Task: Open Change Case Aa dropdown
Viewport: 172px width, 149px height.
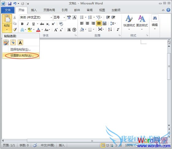Action: pos(47,30)
